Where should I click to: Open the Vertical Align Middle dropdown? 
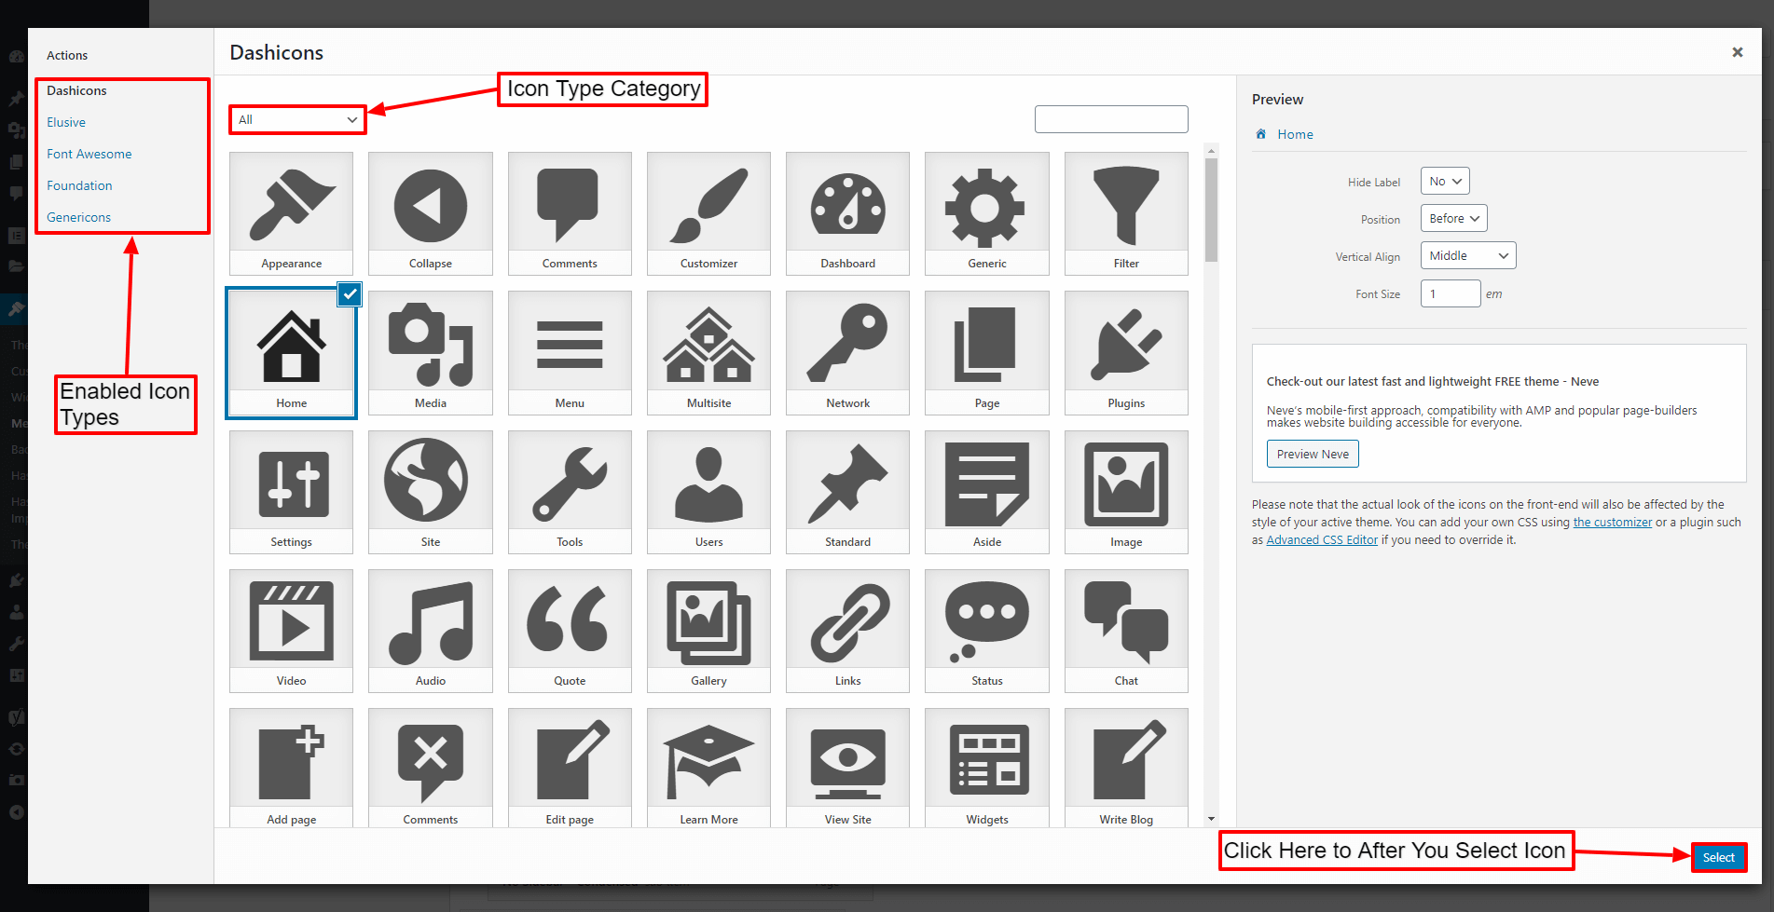pyautogui.click(x=1468, y=256)
